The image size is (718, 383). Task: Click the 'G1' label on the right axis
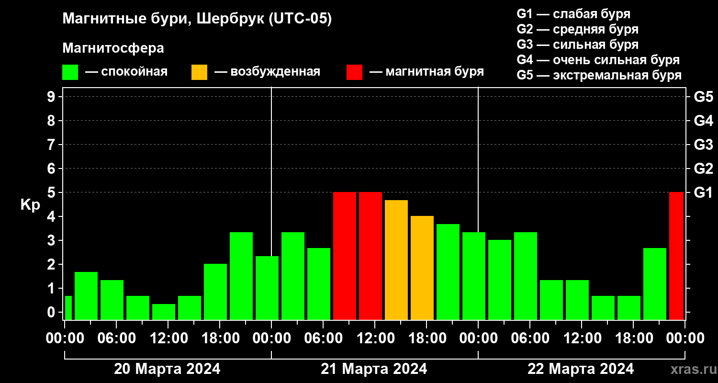[x=703, y=192]
